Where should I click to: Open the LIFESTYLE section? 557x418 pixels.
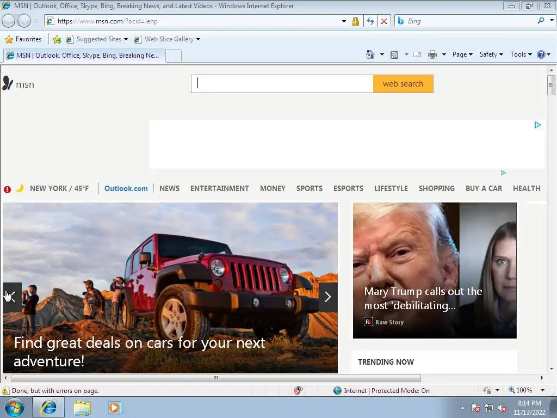coord(391,188)
